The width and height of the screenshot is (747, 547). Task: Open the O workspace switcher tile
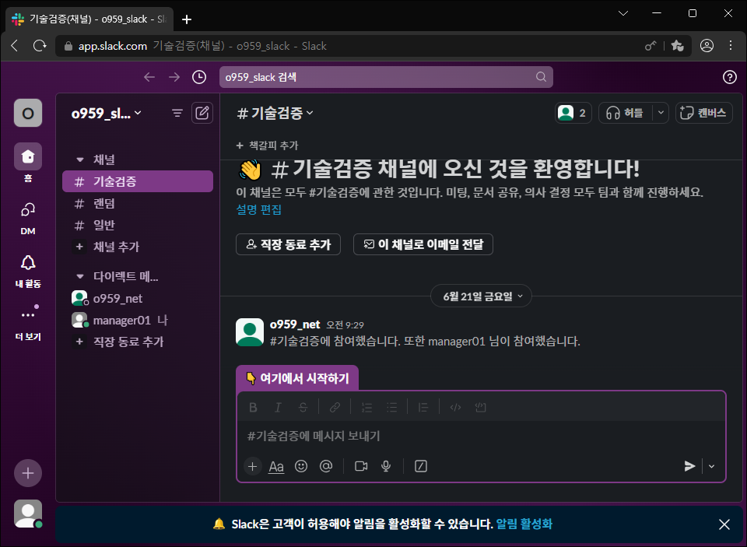tap(28, 113)
